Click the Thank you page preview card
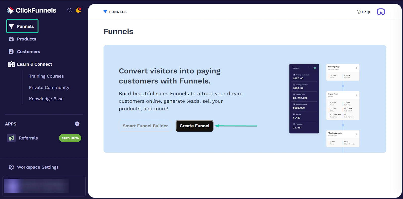The width and height of the screenshot is (403, 199). click(x=343, y=139)
